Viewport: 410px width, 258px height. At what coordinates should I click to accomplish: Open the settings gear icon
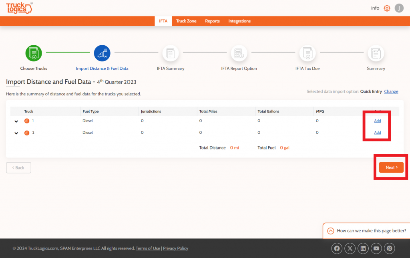tap(387, 8)
